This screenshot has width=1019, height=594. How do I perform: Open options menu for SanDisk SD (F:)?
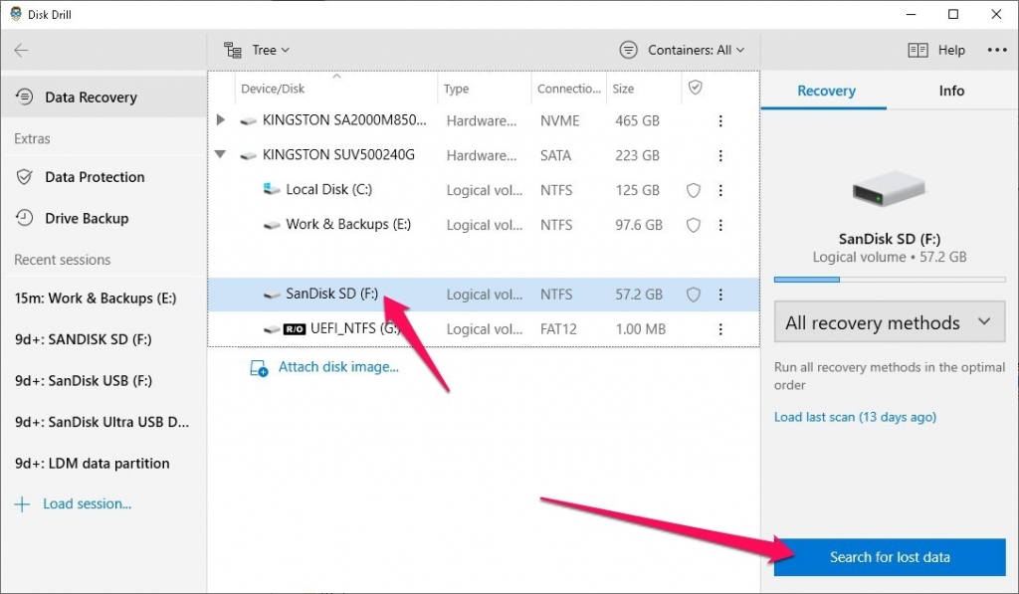point(720,294)
